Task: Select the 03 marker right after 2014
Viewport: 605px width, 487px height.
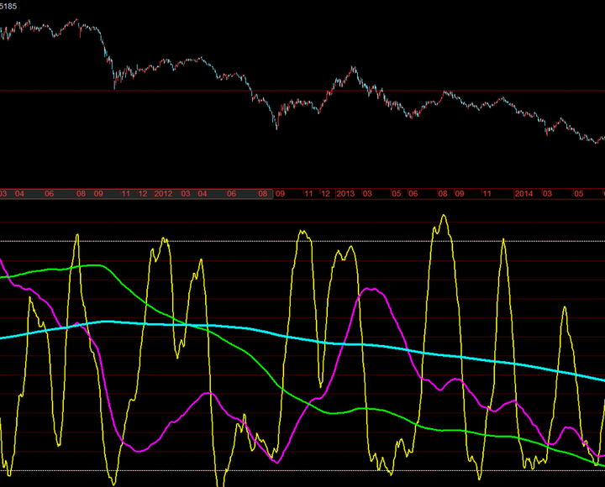Action: click(547, 194)
